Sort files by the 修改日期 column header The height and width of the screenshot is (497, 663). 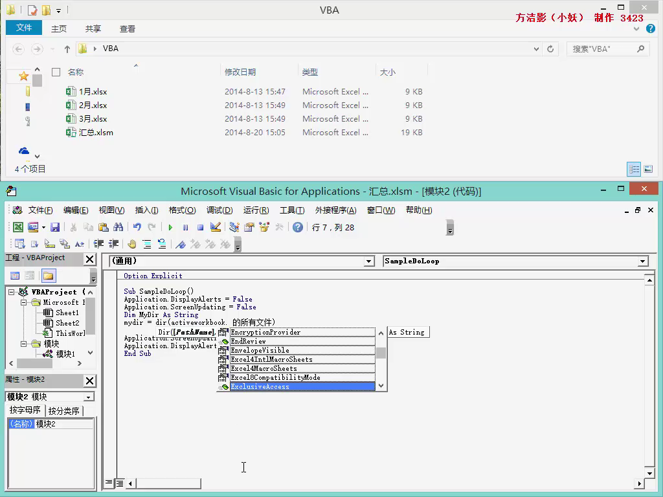tap(240, 72)
